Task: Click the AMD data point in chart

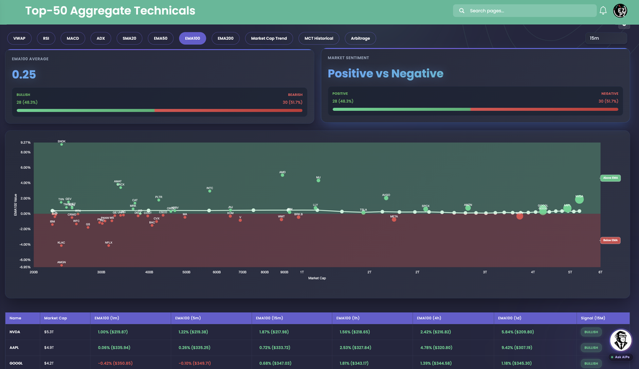Action: (283, 175)
